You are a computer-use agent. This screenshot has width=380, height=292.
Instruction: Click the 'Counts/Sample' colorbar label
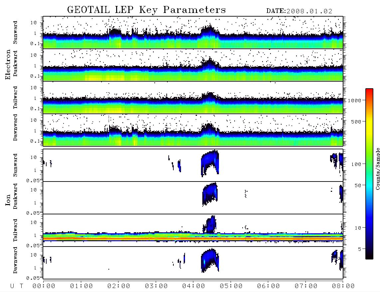[378, 169]
